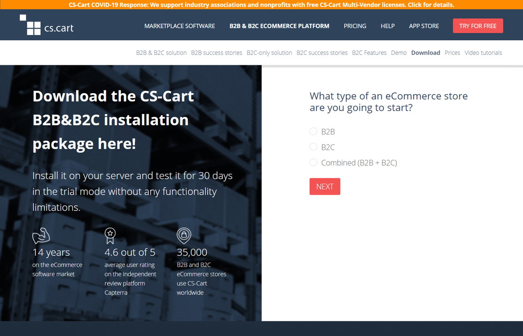Click the award ribbon icon above 4.6 rating
Screen dimensions: 523x336
(110, 236)
